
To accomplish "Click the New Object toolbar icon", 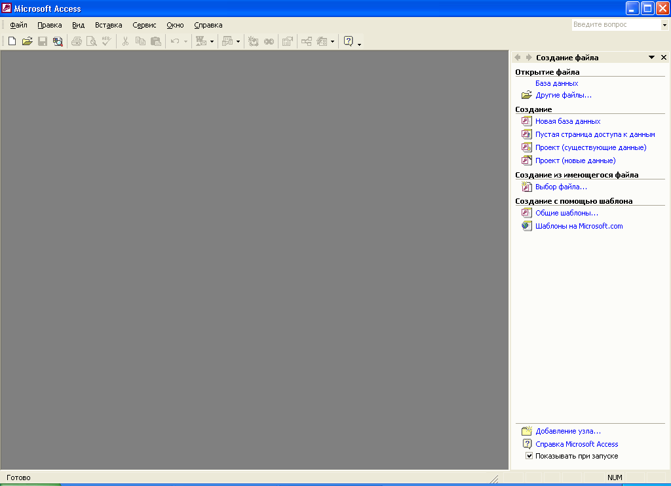I will coord(322,41).
